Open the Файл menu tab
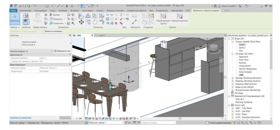Image resolution: width=280 pixels, height=130 pixels. point(13,11)
